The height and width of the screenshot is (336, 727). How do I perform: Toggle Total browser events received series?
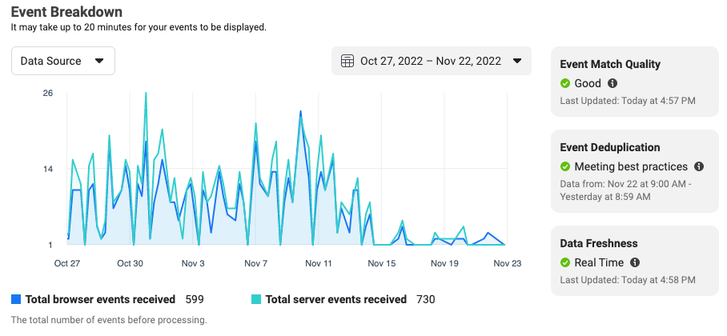point(100,299)
